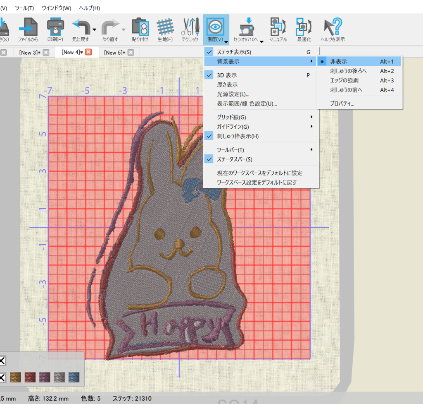Screen dimensions: 423x404
Task: Select the blue thread color swatch
Action: point(74,377)
